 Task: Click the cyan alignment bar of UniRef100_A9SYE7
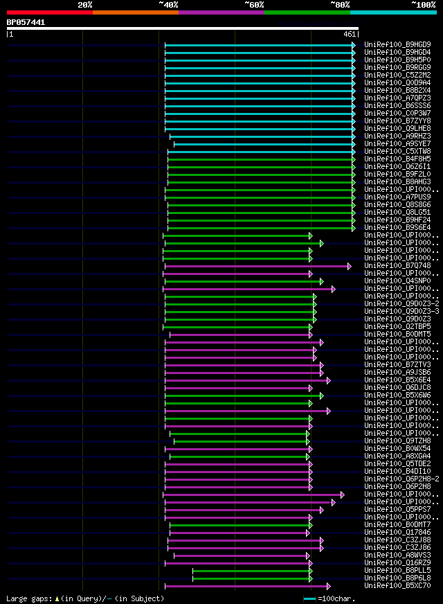point(264,145)
